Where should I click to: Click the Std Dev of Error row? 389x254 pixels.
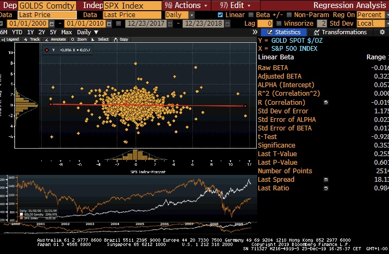[x=323, y=111]
